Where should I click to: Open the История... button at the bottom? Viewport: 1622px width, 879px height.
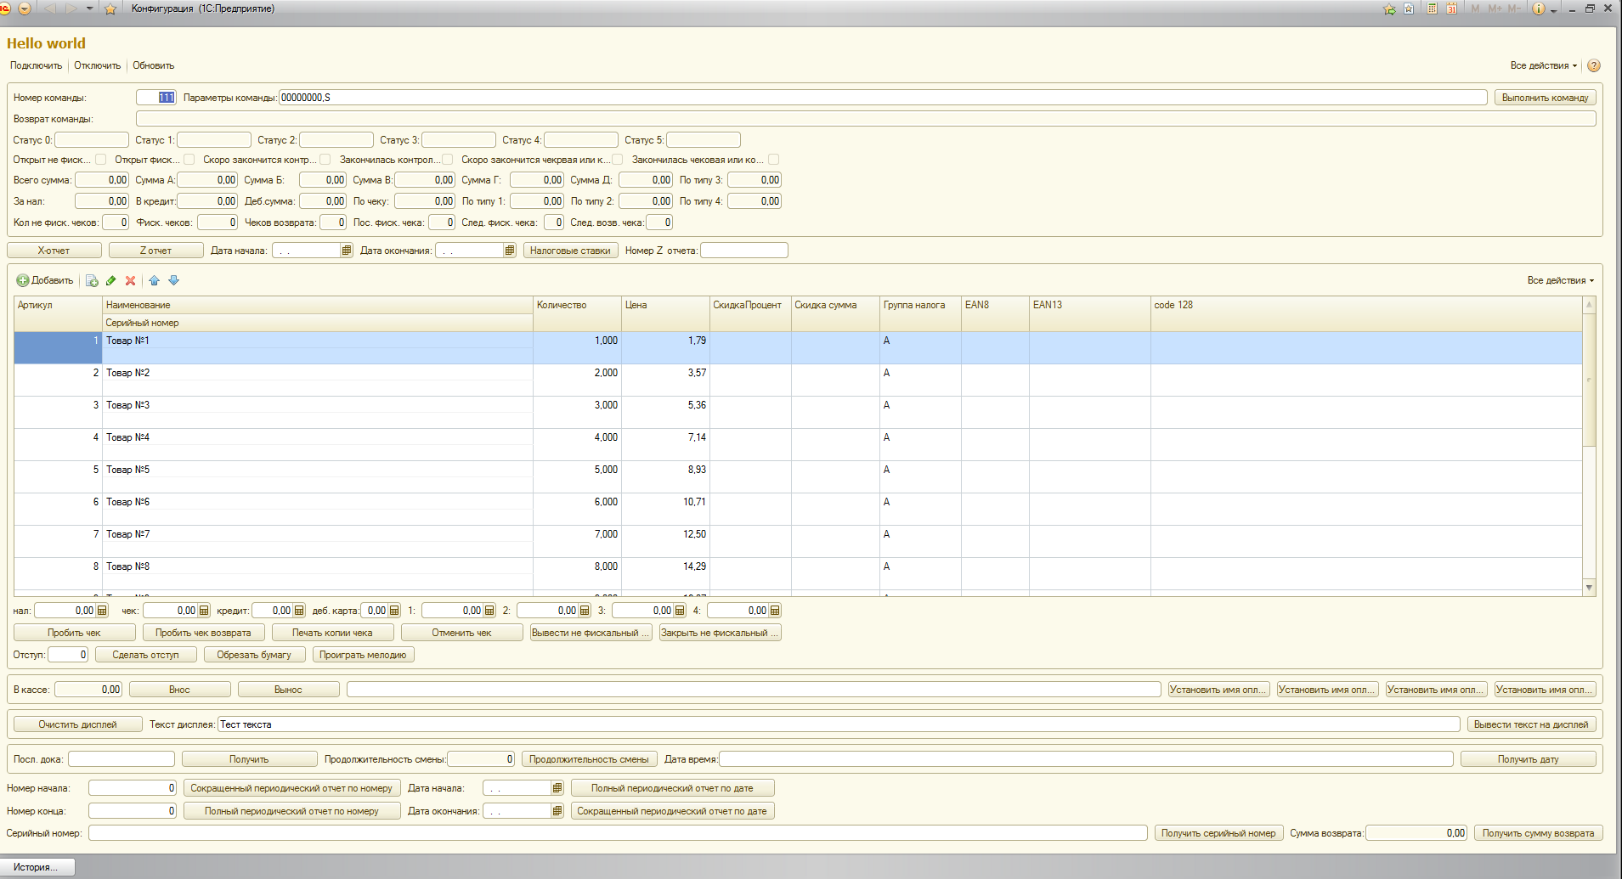click(x=37, y=867)
